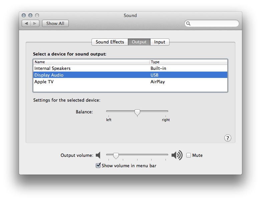Click the magnifying glass search icon
Screen dimensions: 261x201
[x=189, y=23]
